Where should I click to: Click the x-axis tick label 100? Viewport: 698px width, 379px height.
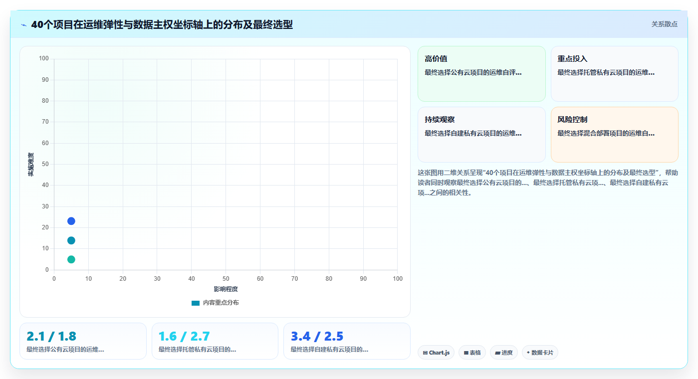398,279
